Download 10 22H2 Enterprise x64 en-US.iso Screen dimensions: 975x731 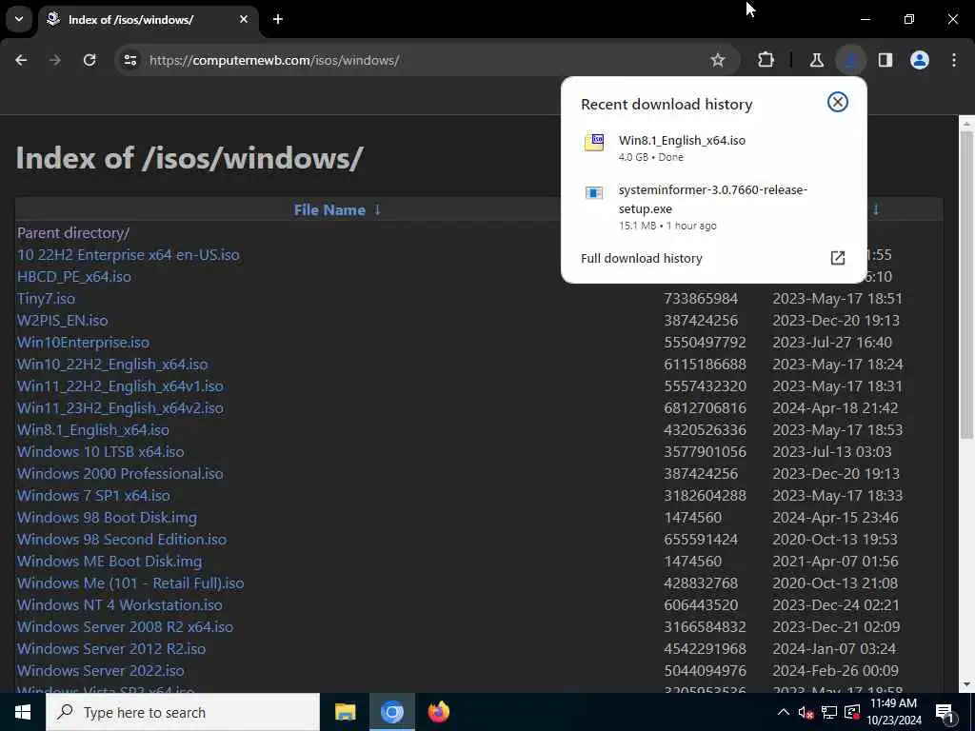(x=129, y=255)
